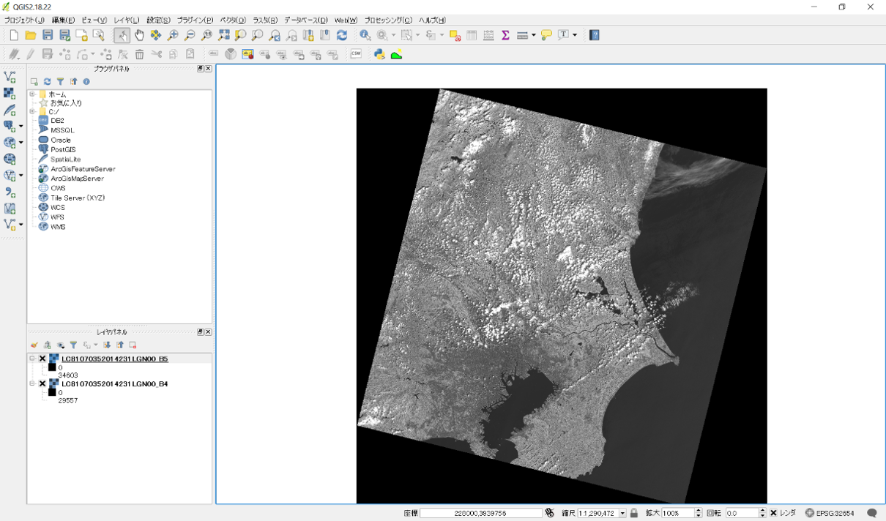This screenshot has width=886, height=521.
Task: Open the measure tool dropdown arrow
Action: pos(534,35)
